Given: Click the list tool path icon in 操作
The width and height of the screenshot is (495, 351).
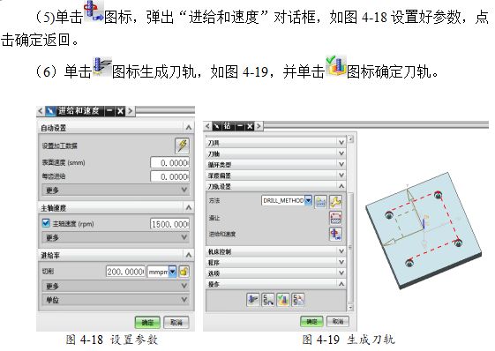Looking at the screenshot, I should pyautogui.click(x=298, y=300).
